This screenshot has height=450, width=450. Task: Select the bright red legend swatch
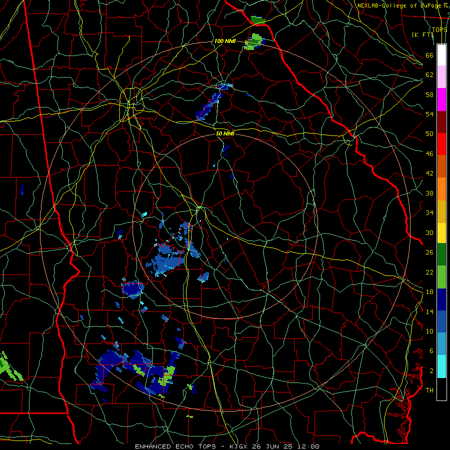click(441, 144)
